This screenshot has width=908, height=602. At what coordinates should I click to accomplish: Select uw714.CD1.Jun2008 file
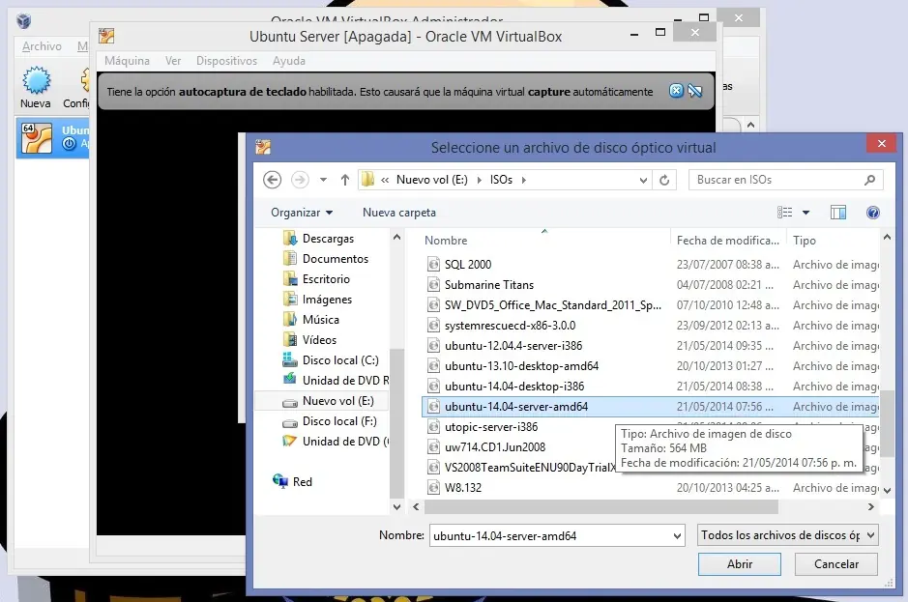[x=494, y=446]
